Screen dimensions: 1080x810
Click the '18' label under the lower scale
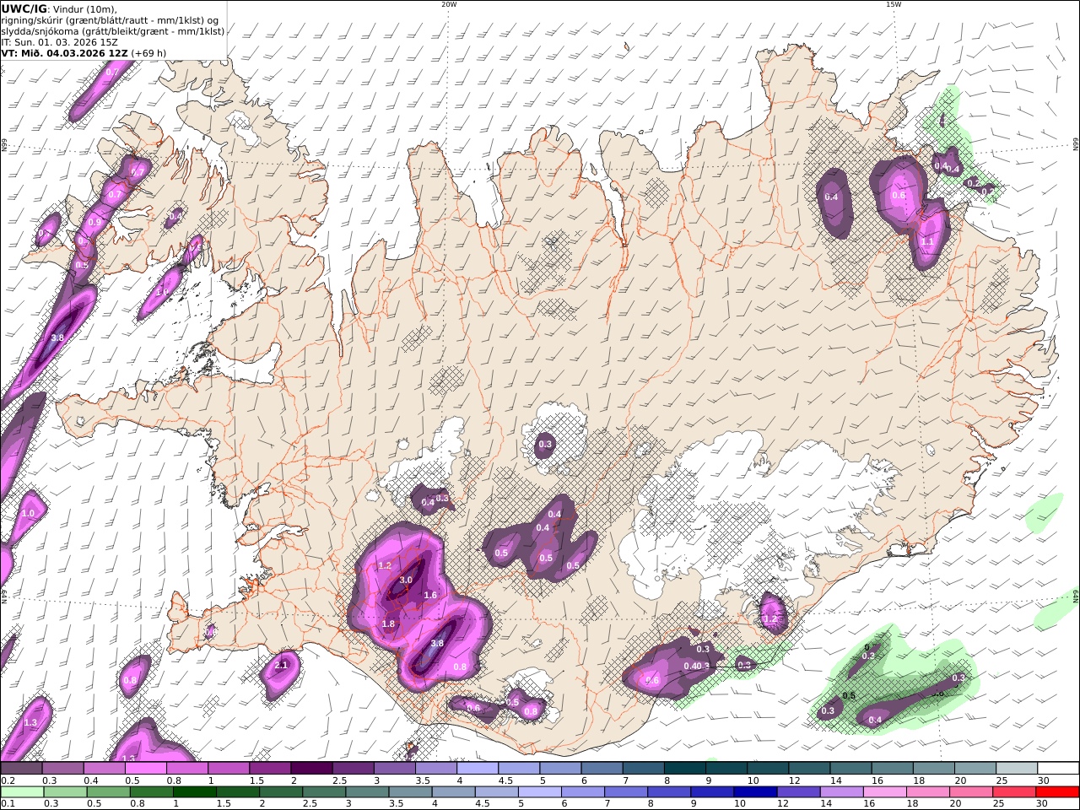tap(912, 804)
